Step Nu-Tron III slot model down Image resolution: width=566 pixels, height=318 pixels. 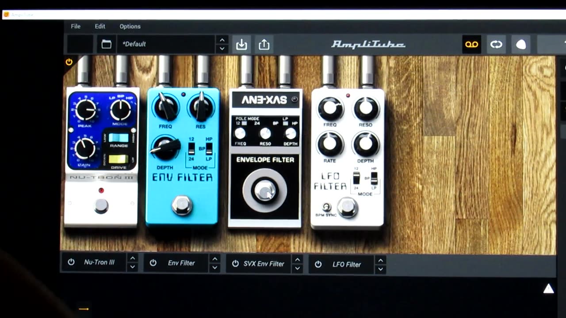tap(133, 267)
